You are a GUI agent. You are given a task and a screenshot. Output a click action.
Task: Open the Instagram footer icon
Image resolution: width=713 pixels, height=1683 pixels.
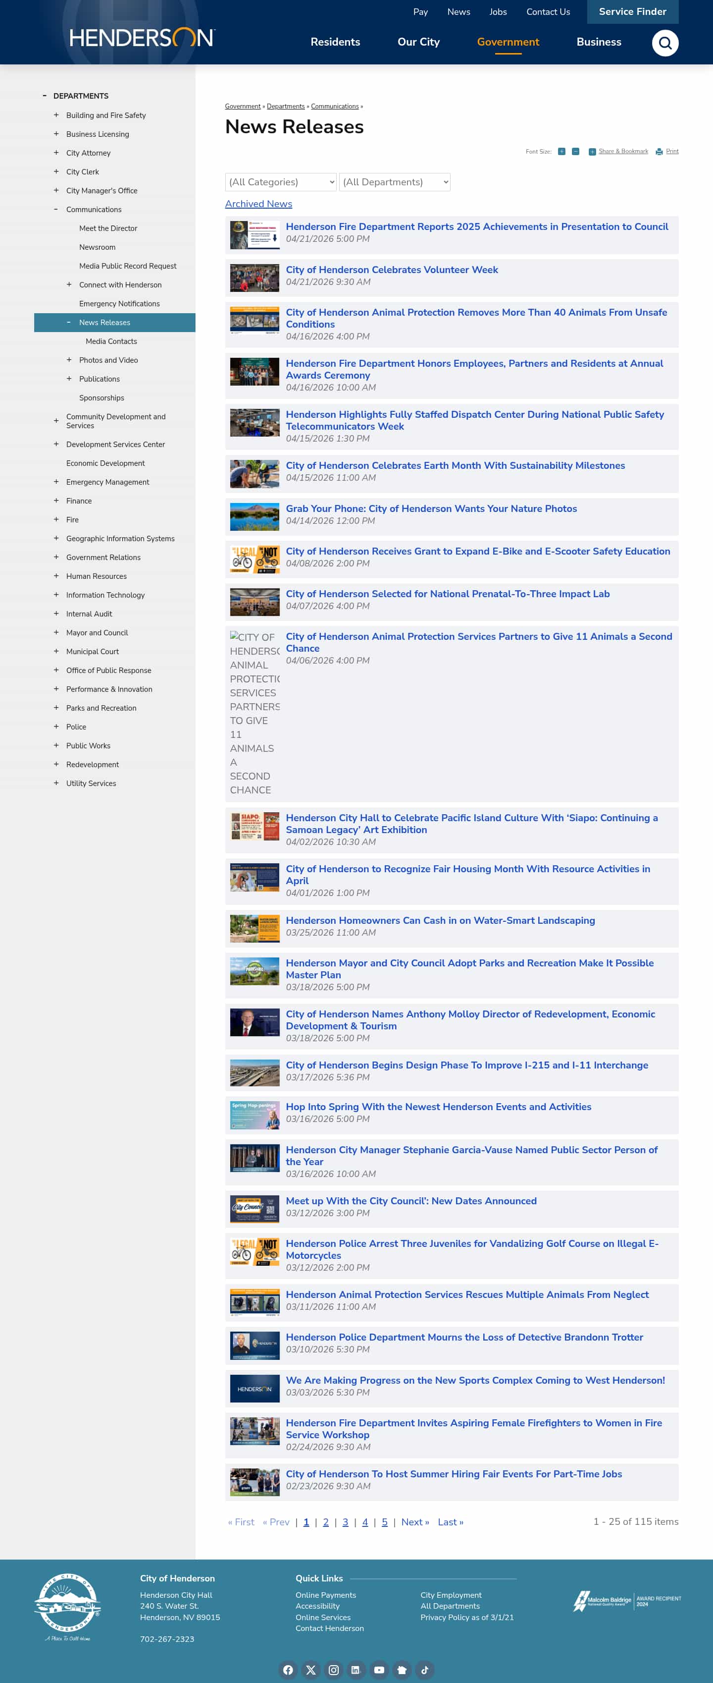pos(334,1669)
